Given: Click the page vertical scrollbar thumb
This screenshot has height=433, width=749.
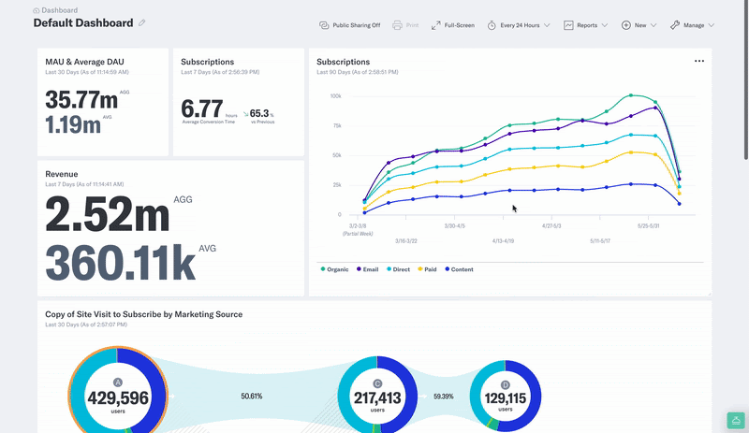Looking at the screenshot, I should pos(746,79).
